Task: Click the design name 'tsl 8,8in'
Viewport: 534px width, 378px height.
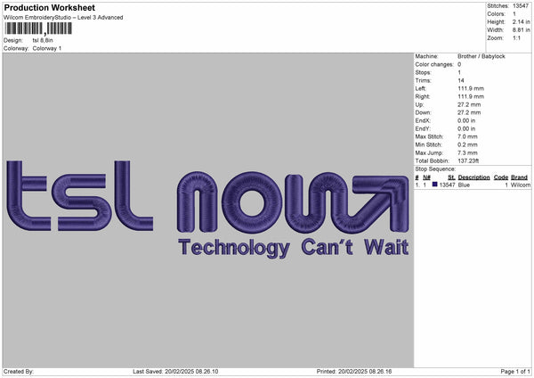Action: tap(43, 40)
